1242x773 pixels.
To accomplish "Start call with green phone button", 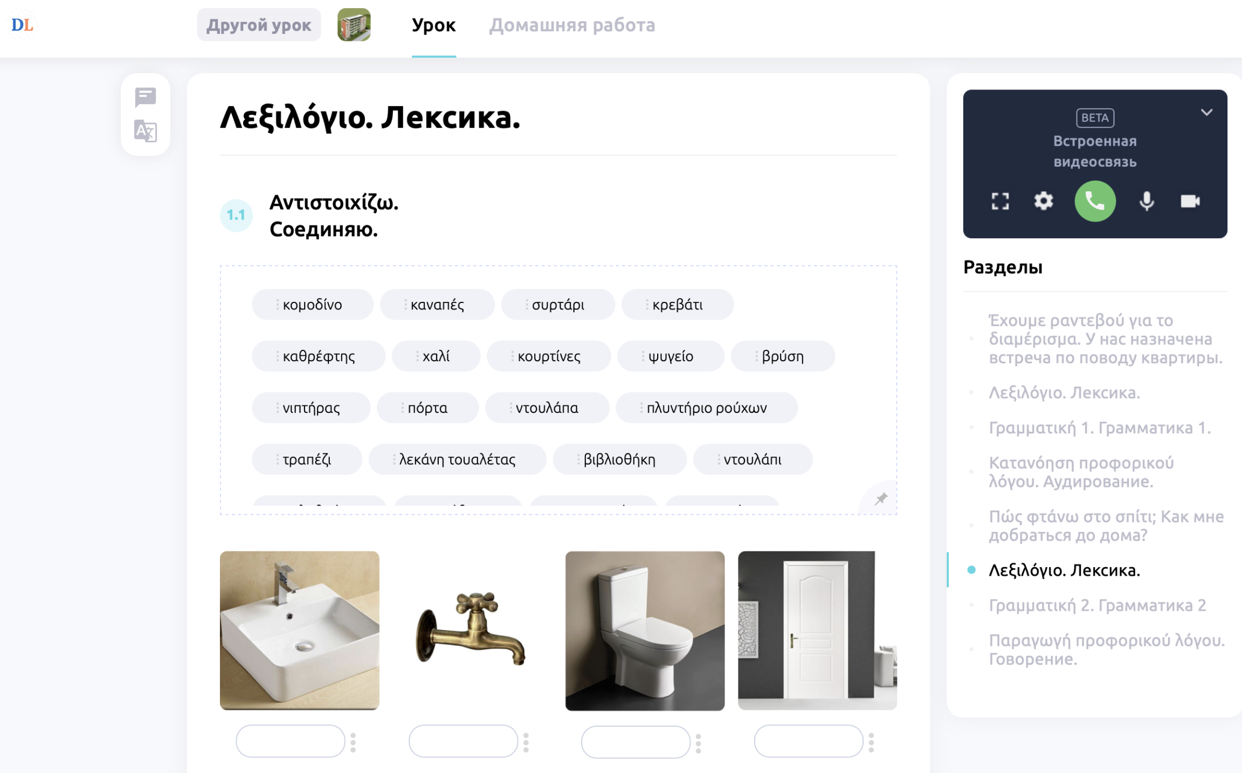I will point(1095,201).
